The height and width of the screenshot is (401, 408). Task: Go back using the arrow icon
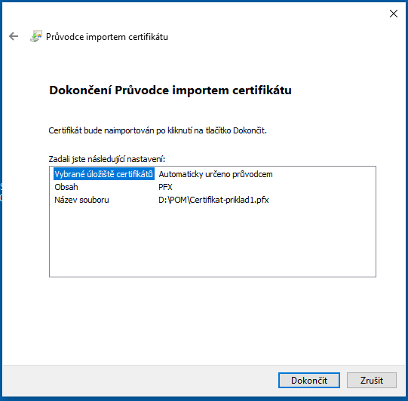coord(14,36)
